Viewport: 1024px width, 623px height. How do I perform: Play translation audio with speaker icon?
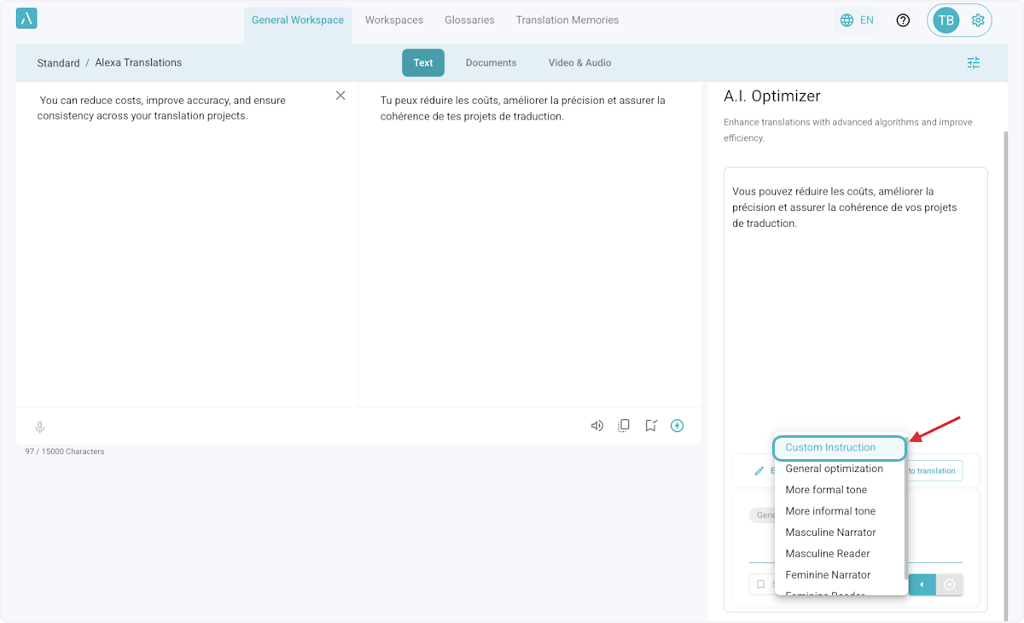[x=597, y=426]
